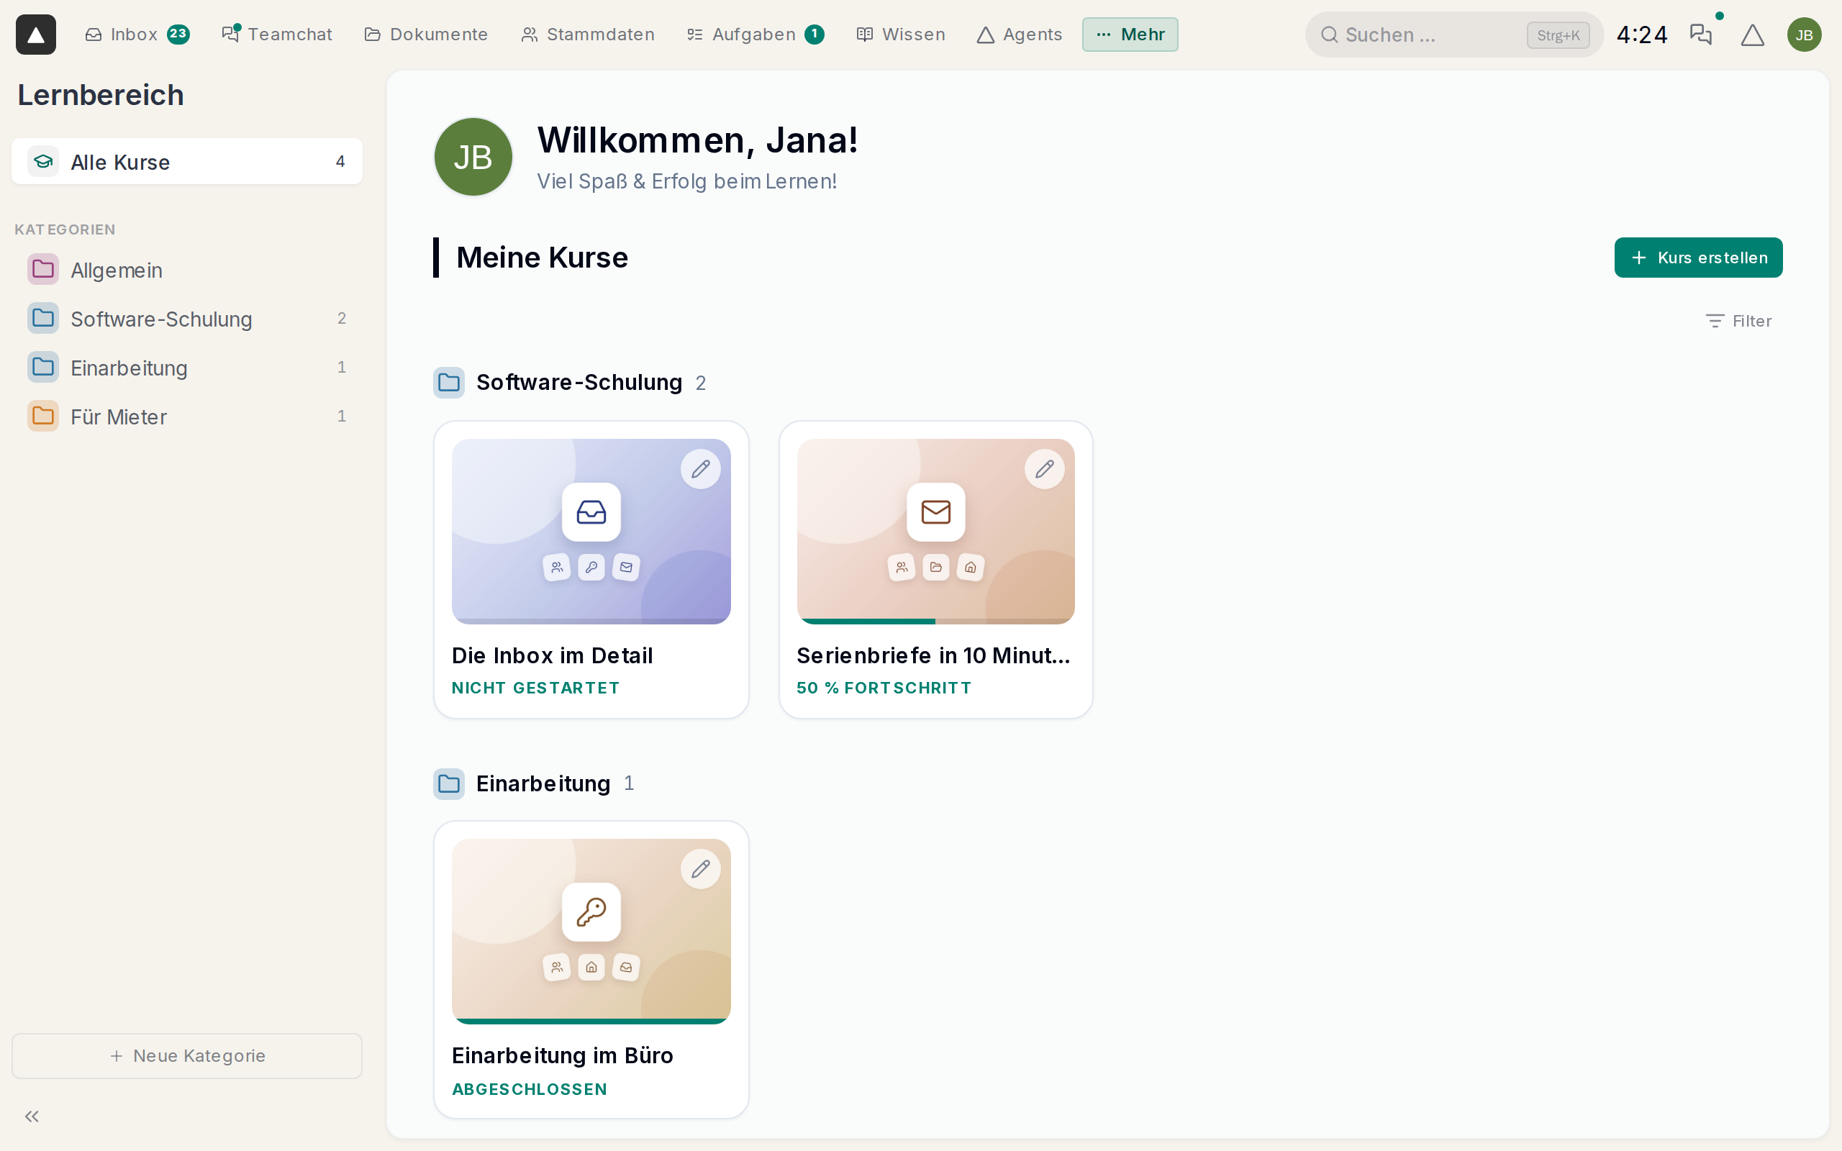The width and height of the screenshot is (1842, 1151).
Task: Click the orange Für Mieter folder icon
Action: point(43,416)
